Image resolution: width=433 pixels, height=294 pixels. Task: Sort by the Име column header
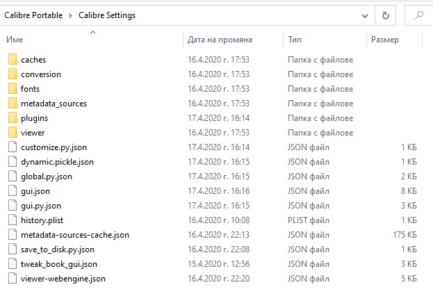click(x=15, y=40)
